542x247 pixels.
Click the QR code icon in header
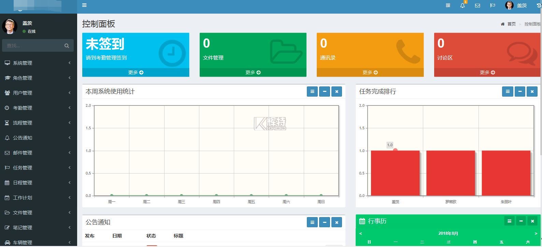coord(448,5)
